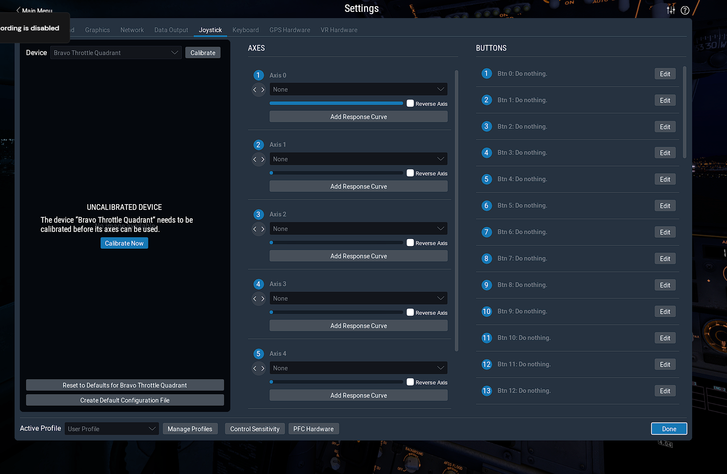Click the Main Menu back arrow

(x=19, y=10)
